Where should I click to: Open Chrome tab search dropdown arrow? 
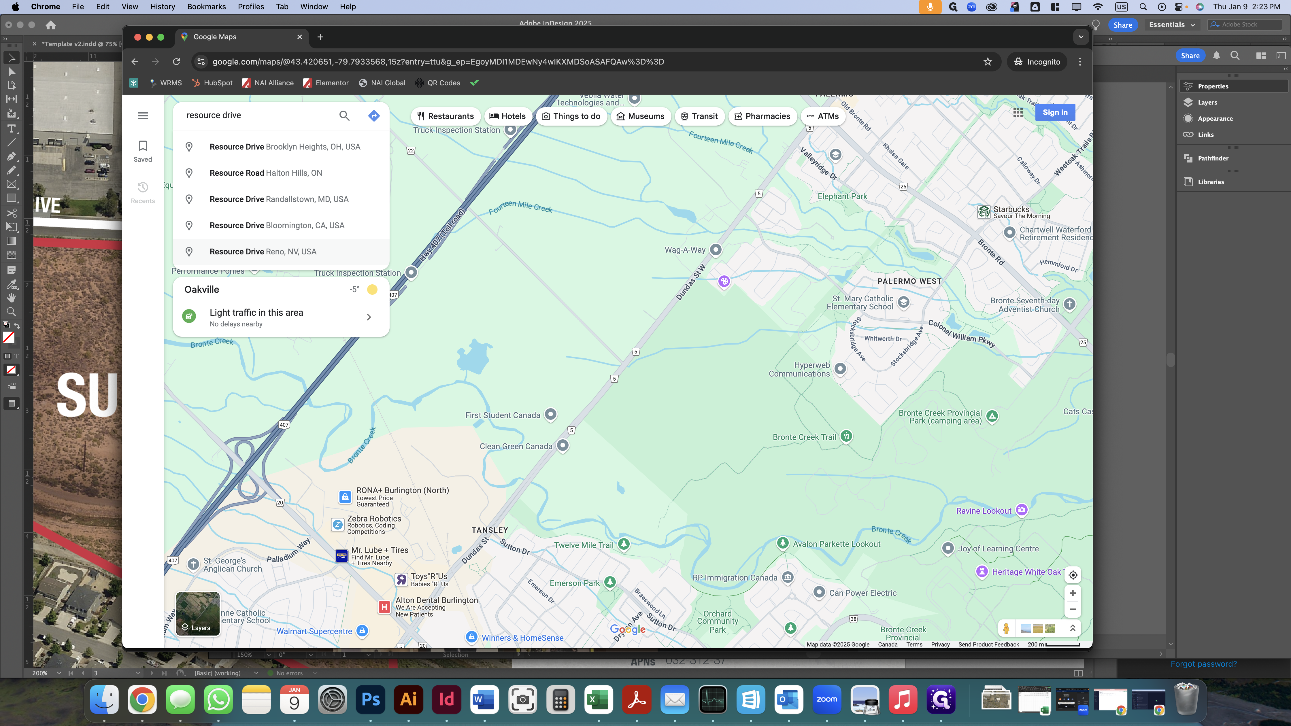tap(1081, 37)
